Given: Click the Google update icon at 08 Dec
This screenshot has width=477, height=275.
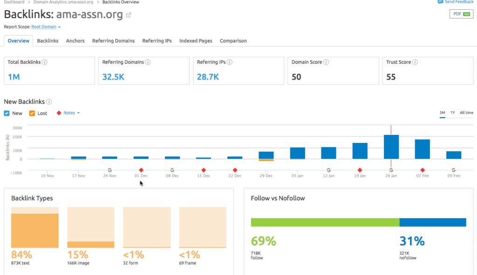Looking at the screenshot, I should click(x=172, y=170).
